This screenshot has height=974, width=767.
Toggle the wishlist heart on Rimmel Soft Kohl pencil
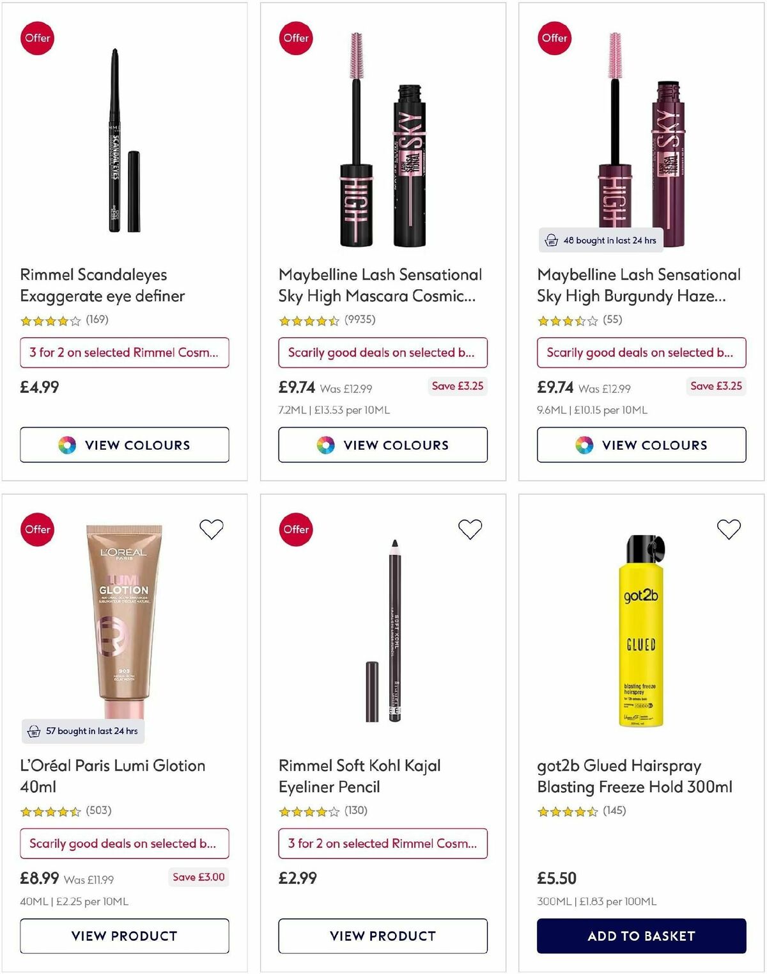(x=470, y=529)
